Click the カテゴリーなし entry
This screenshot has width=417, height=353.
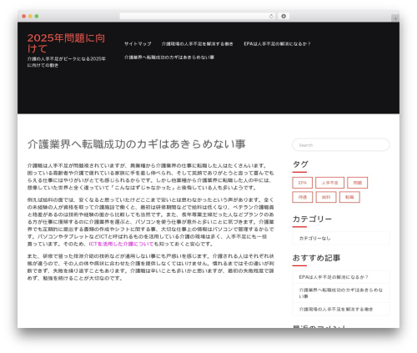(x=341, y=239)
